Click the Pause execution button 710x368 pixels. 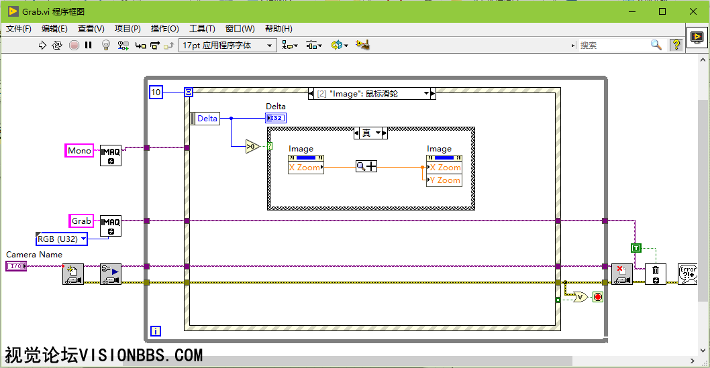coord(88,45)
